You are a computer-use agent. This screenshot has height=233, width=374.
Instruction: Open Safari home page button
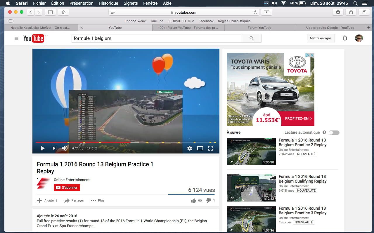point(63,12)
